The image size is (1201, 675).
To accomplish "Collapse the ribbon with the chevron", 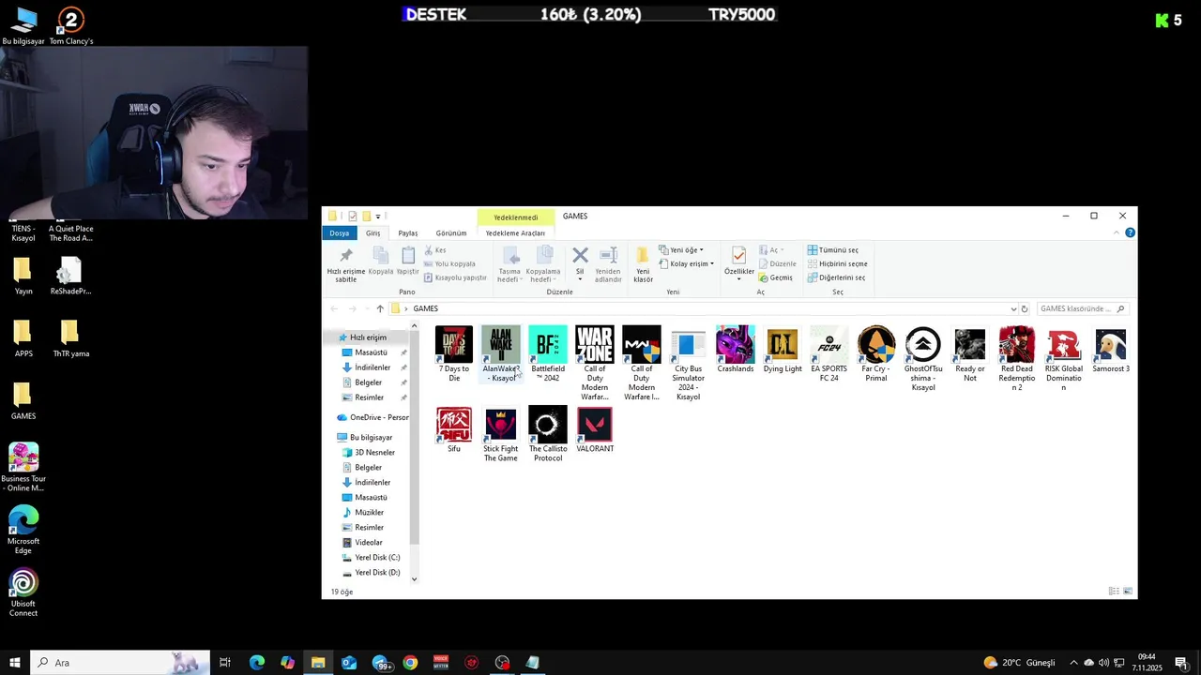I will tap(1118, 232).
